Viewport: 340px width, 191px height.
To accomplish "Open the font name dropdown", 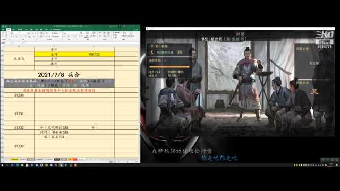I will pos(27,33).
